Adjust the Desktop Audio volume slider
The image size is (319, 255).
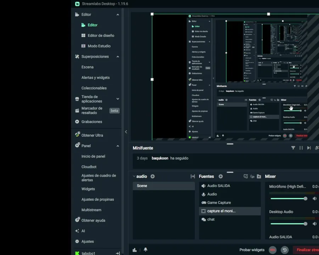[289, 224]
